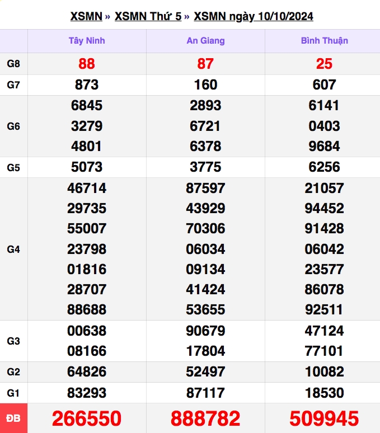This screenshot has width=380, height=433.
Task: Click G3 number 08166
Action: (x=87, y=351)
